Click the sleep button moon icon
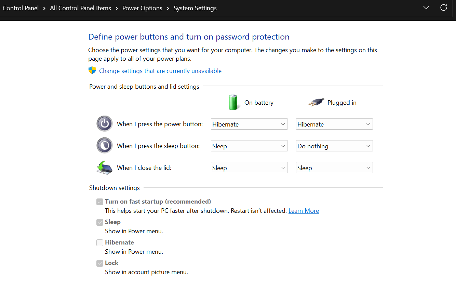The width and height of the screenshot is (456, 296). point(104,146)
